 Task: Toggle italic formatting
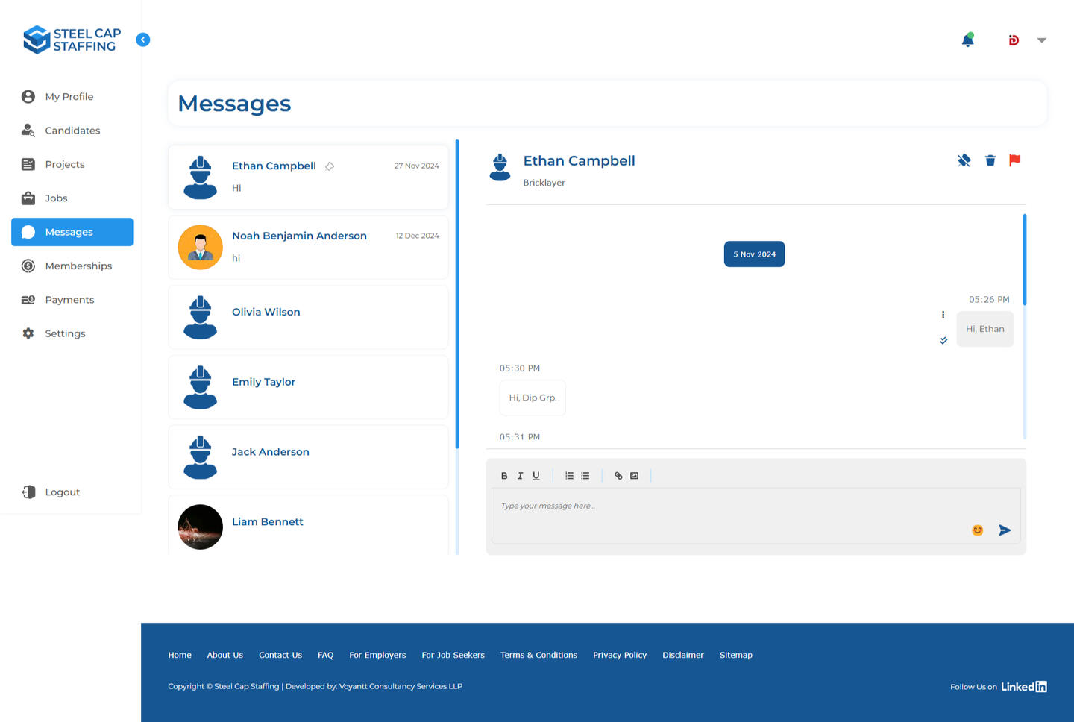(x=520, y=476)
